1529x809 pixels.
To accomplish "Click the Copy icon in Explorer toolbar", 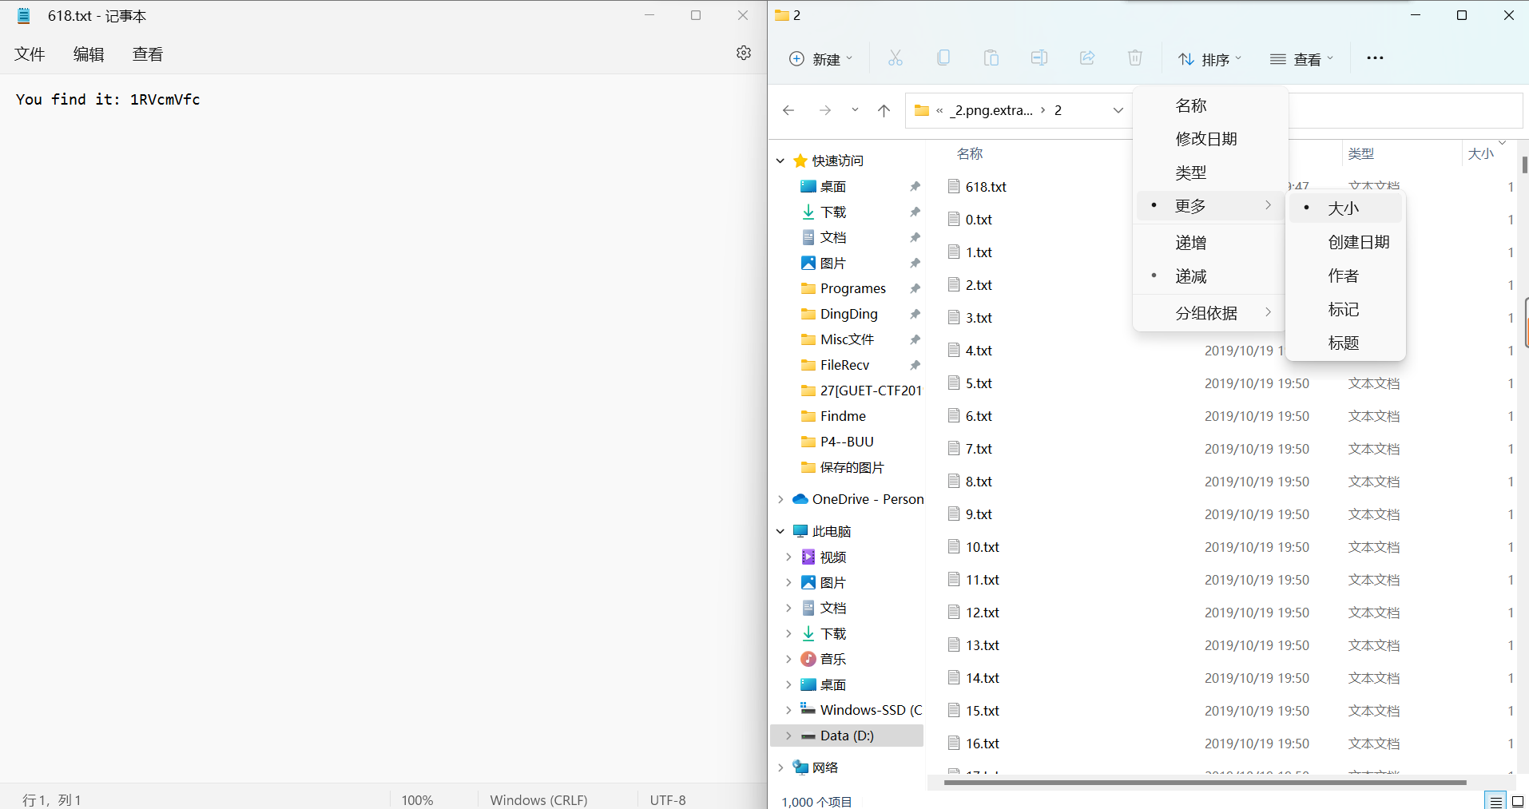I will pyautogui.click(x=943, y=58).
